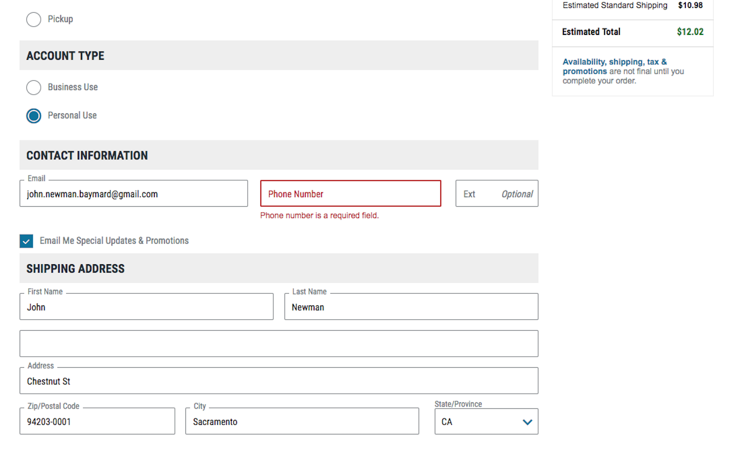Open Availability, shipping, tax & promotions link
The height and width of the screenshot is (450, 740).
(x=614, y=66)
